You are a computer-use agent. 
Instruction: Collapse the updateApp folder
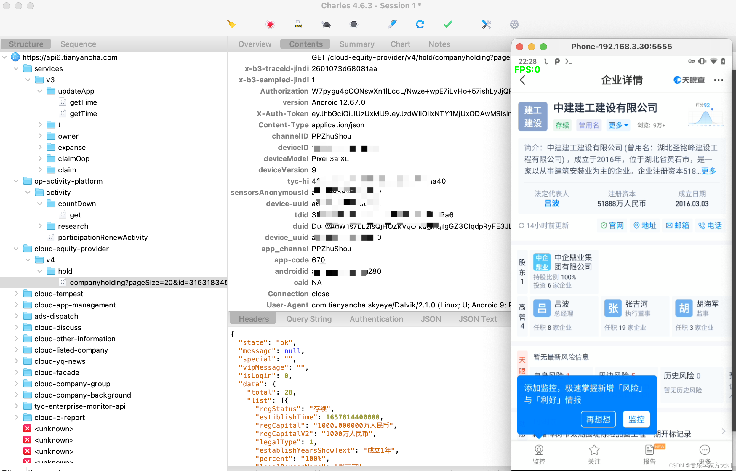[x=40, y=91]
